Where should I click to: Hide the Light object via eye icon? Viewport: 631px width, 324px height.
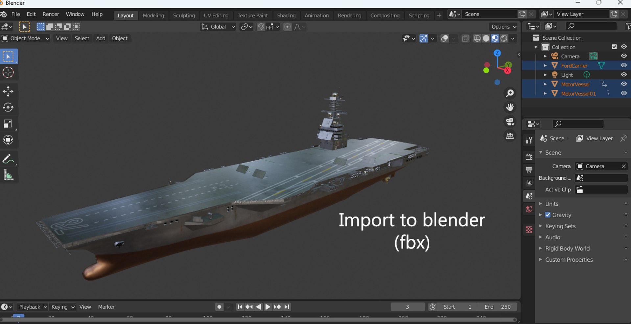tap(624, 75)
